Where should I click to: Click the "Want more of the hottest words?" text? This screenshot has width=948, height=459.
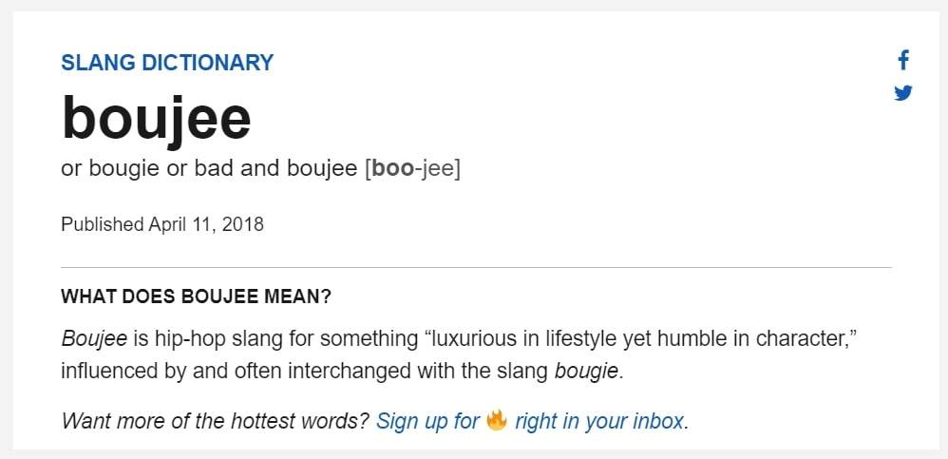(x=215, y=421)
